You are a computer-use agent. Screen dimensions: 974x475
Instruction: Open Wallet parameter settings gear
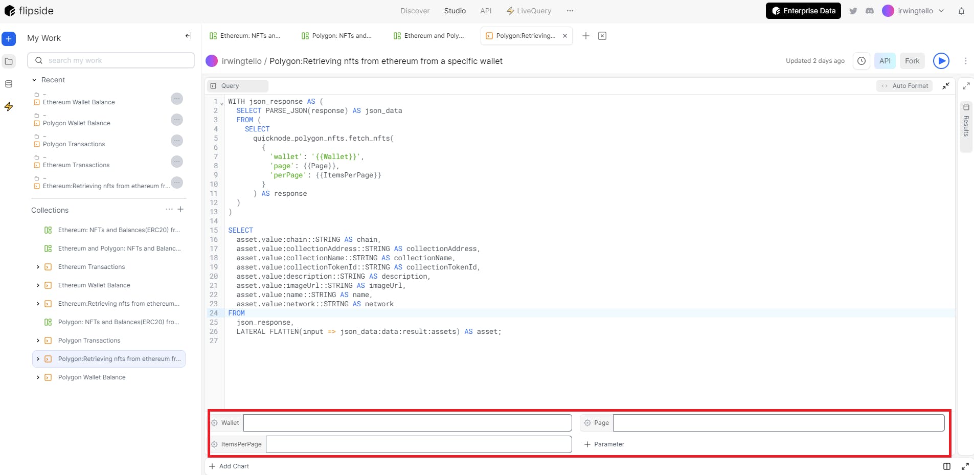click(x=215, y=423)
